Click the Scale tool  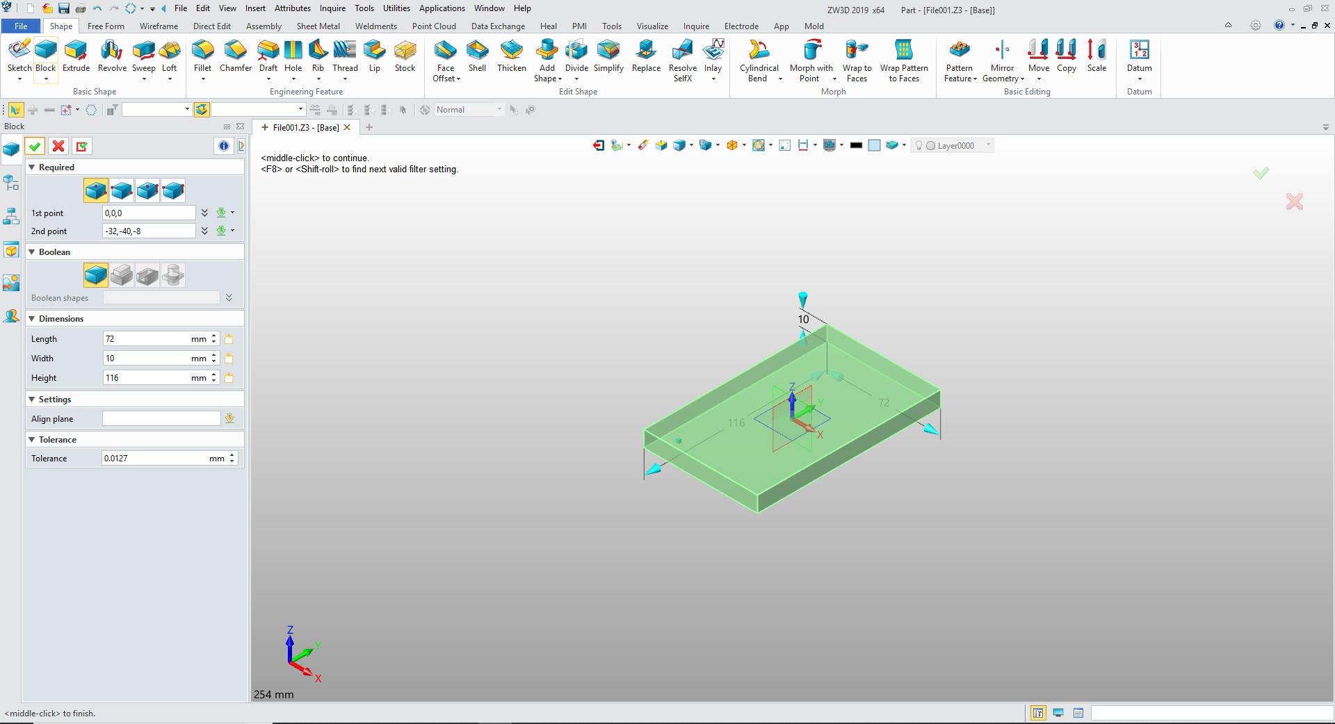pos(1097,56)
